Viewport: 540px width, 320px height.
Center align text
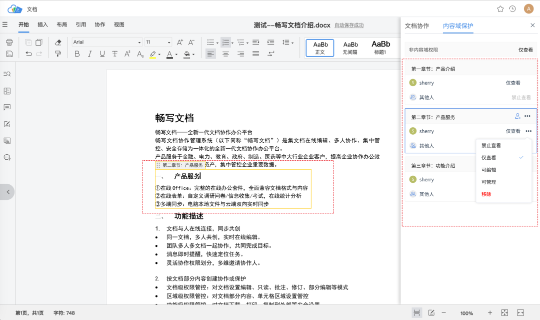click(225, 54)
